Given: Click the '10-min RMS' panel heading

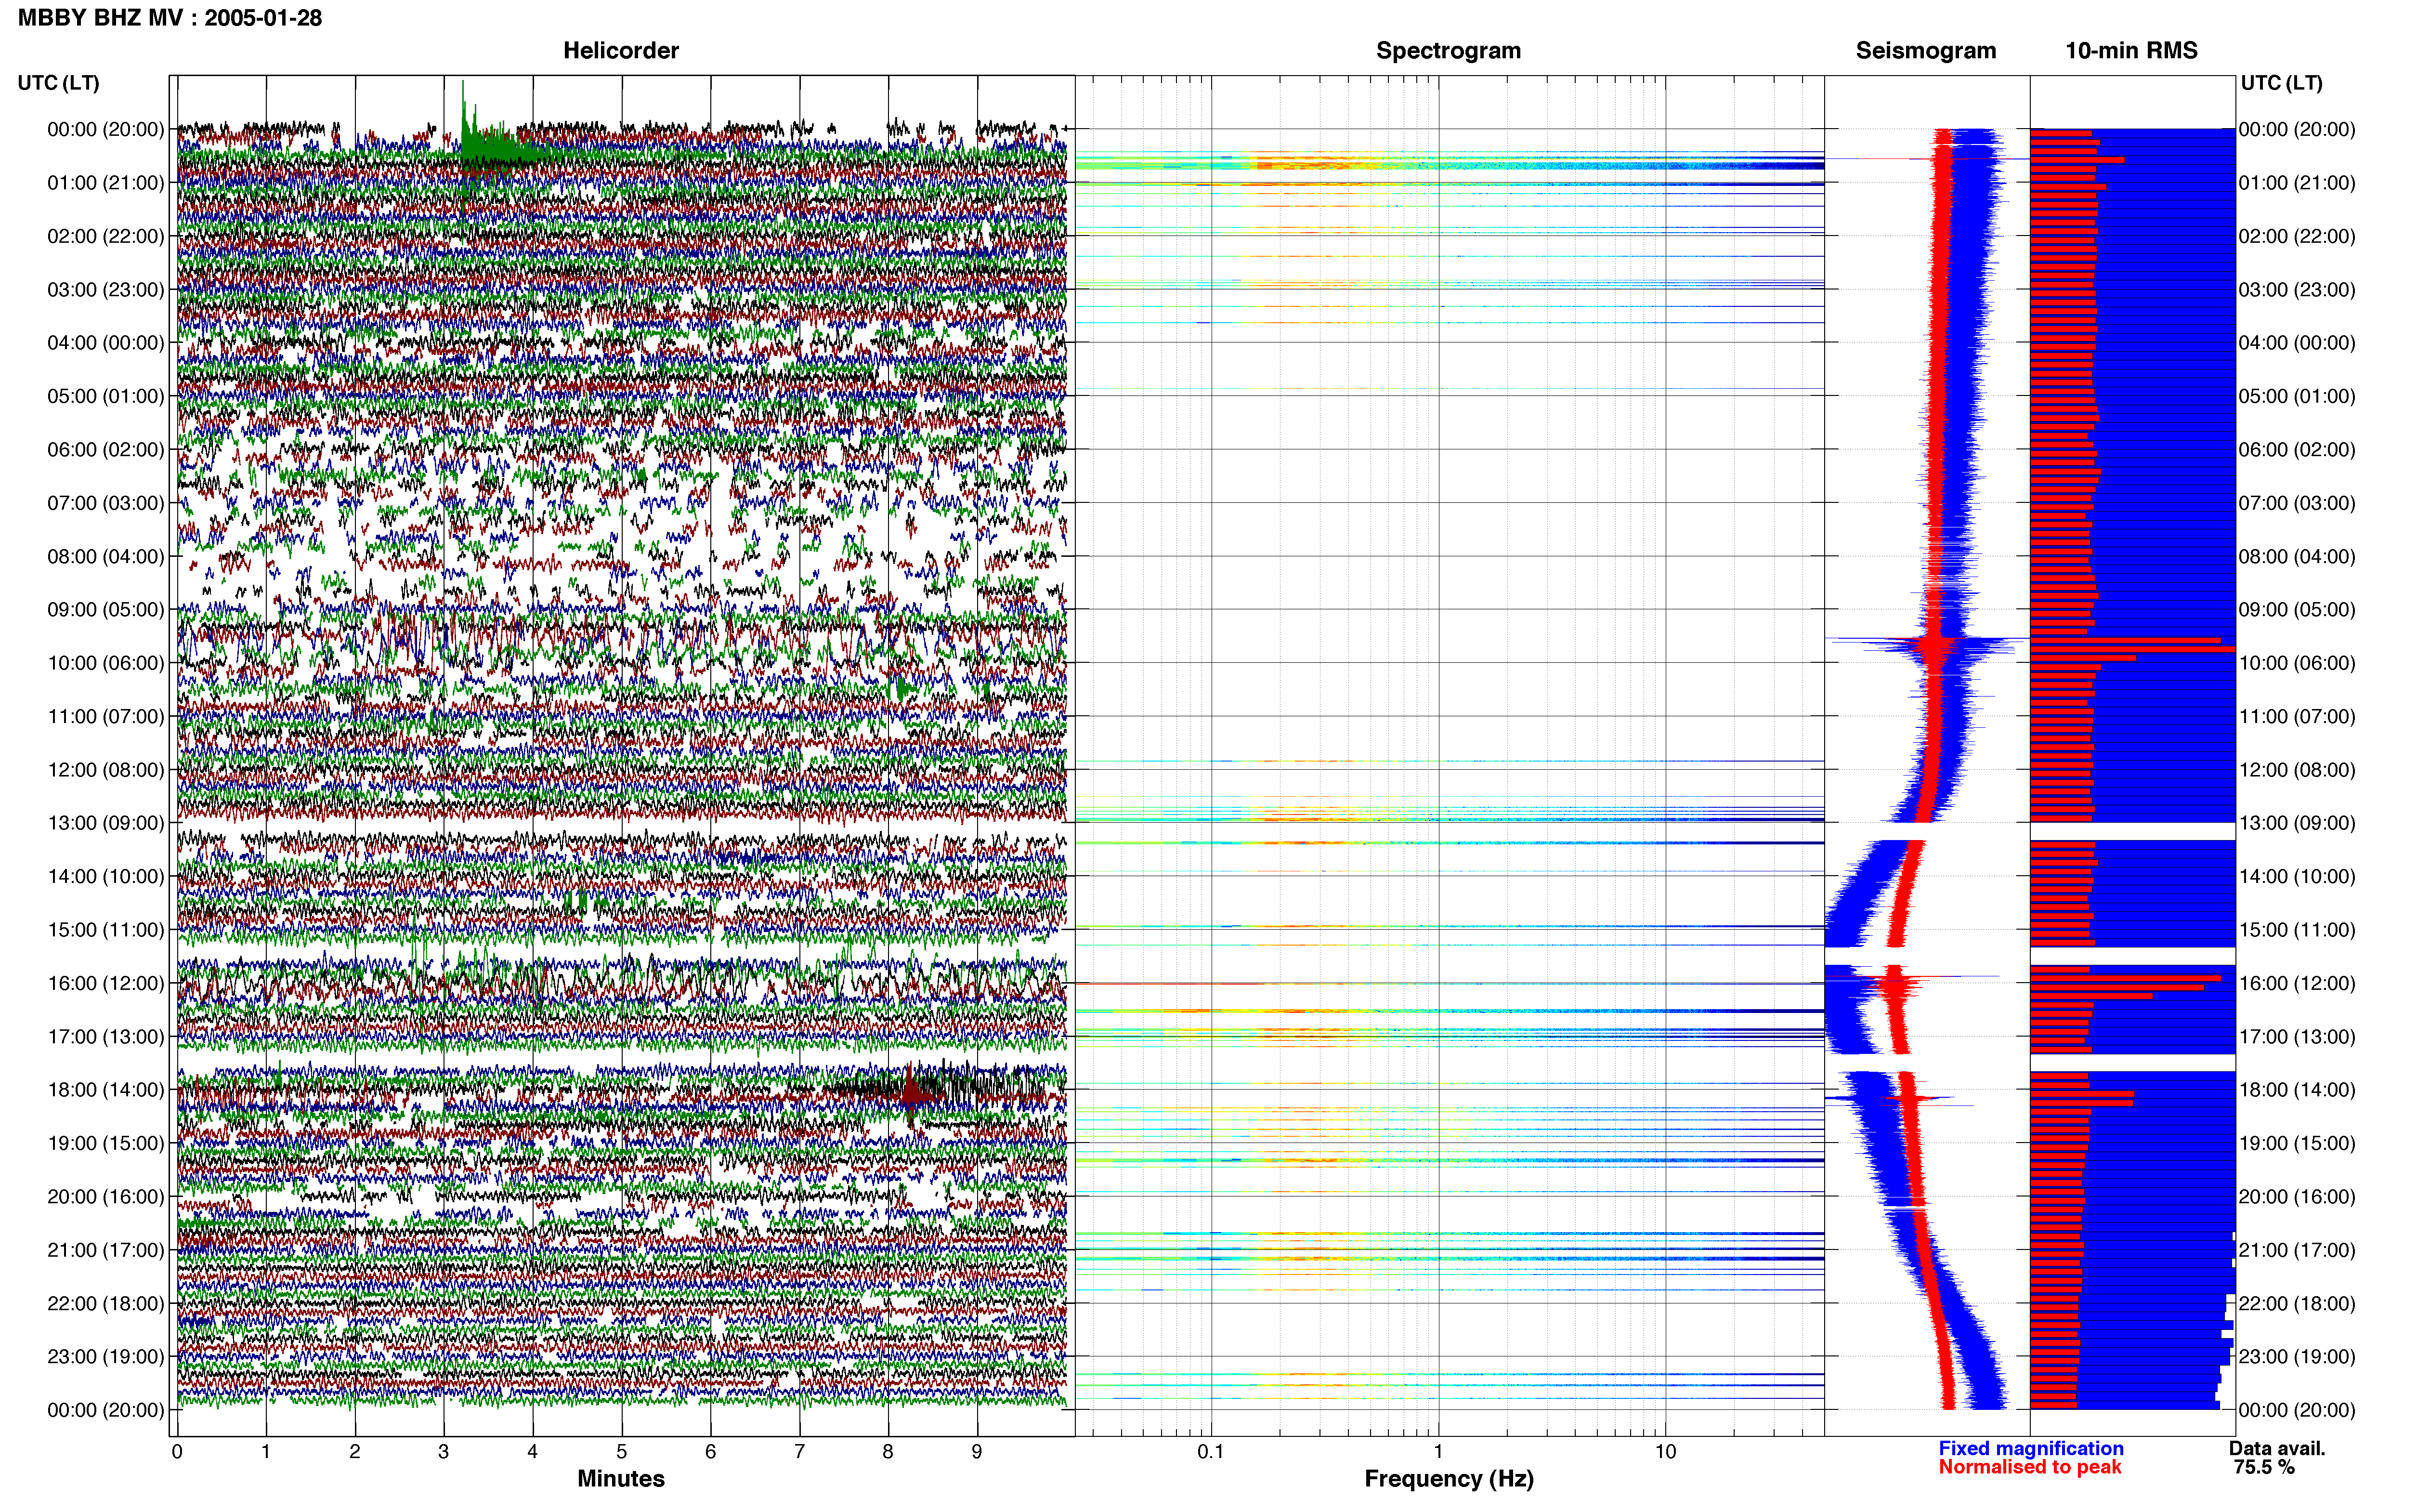Looking at the screenshot, I should coord(2131,51).
